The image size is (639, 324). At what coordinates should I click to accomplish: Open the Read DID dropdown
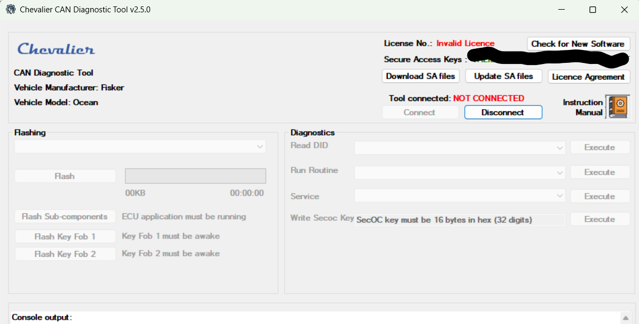pos(459,147)
